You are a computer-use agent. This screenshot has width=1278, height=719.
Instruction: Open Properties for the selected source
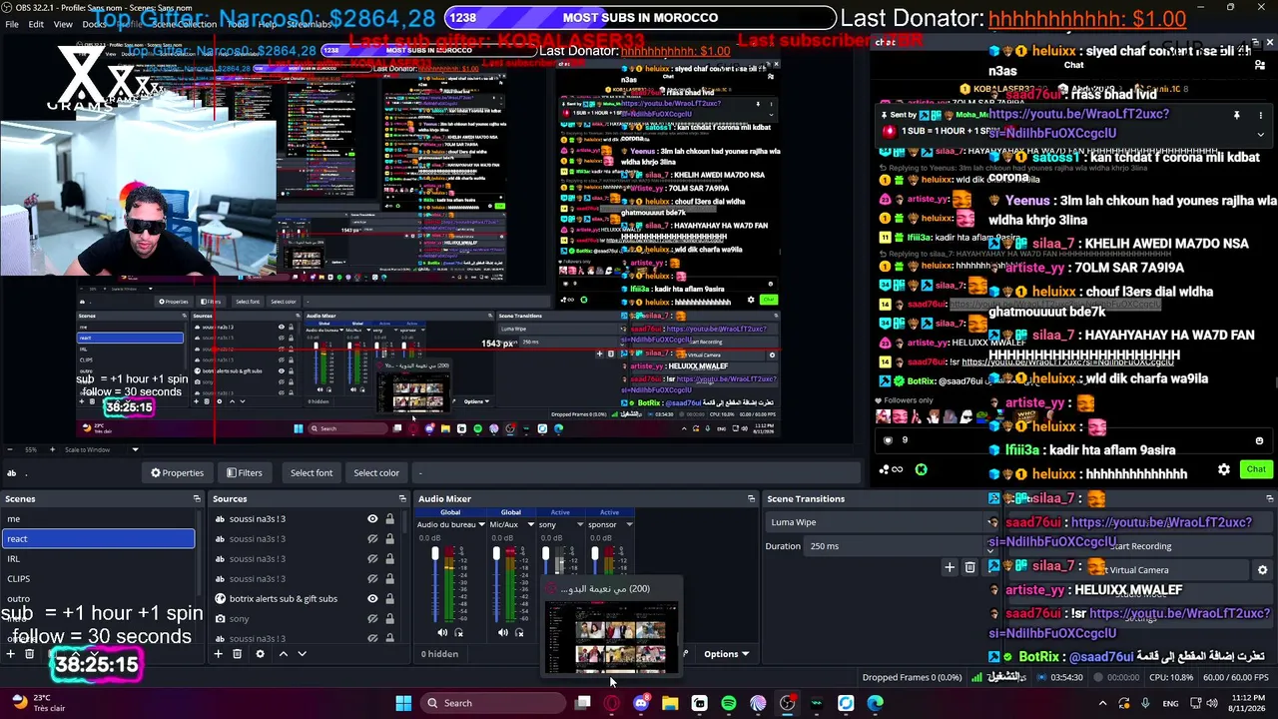coord(177,473)
